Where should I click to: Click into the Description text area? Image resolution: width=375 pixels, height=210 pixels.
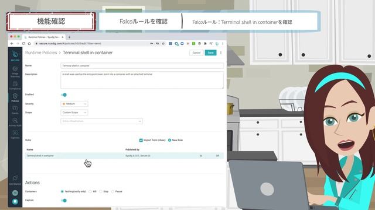pyautogui.click(x=142, y=80)
